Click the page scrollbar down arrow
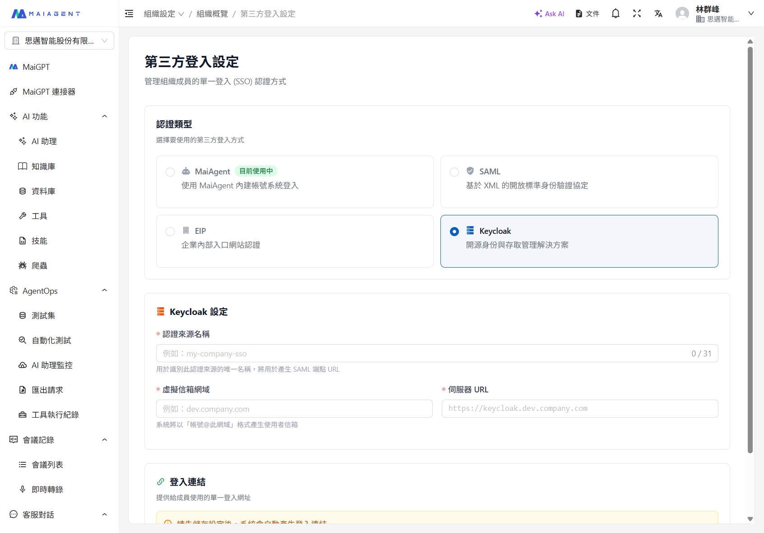This screenshot has width=764, height=533. [x=750, y=519]
